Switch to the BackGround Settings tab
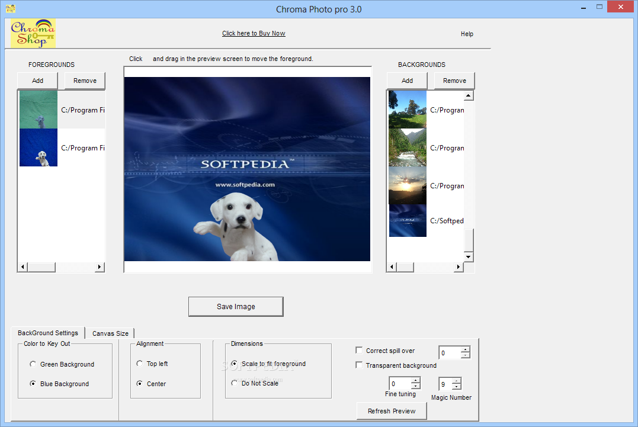Image resolution: width=638 pixels, height=427 pixels. 47,333
